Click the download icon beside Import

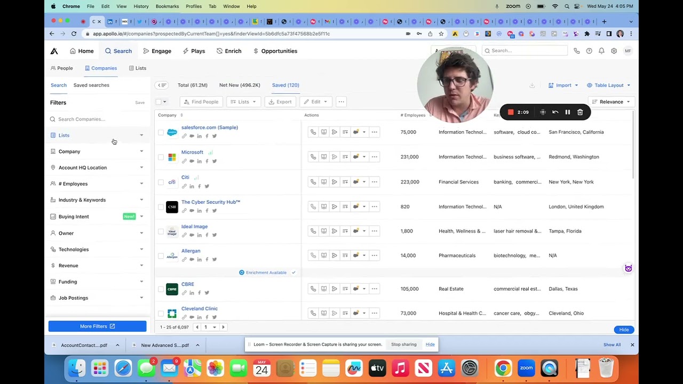(x=532, y=85)
